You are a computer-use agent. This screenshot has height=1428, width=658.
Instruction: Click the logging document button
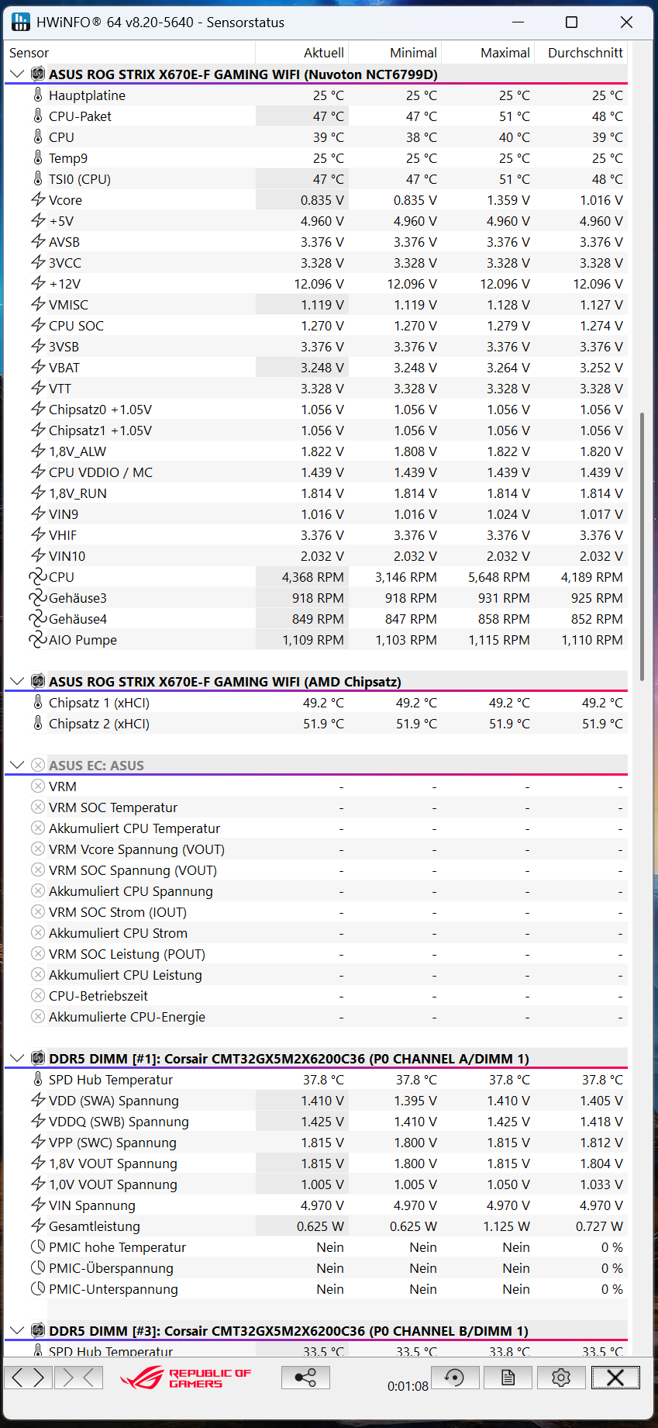tap(508, 1378)
